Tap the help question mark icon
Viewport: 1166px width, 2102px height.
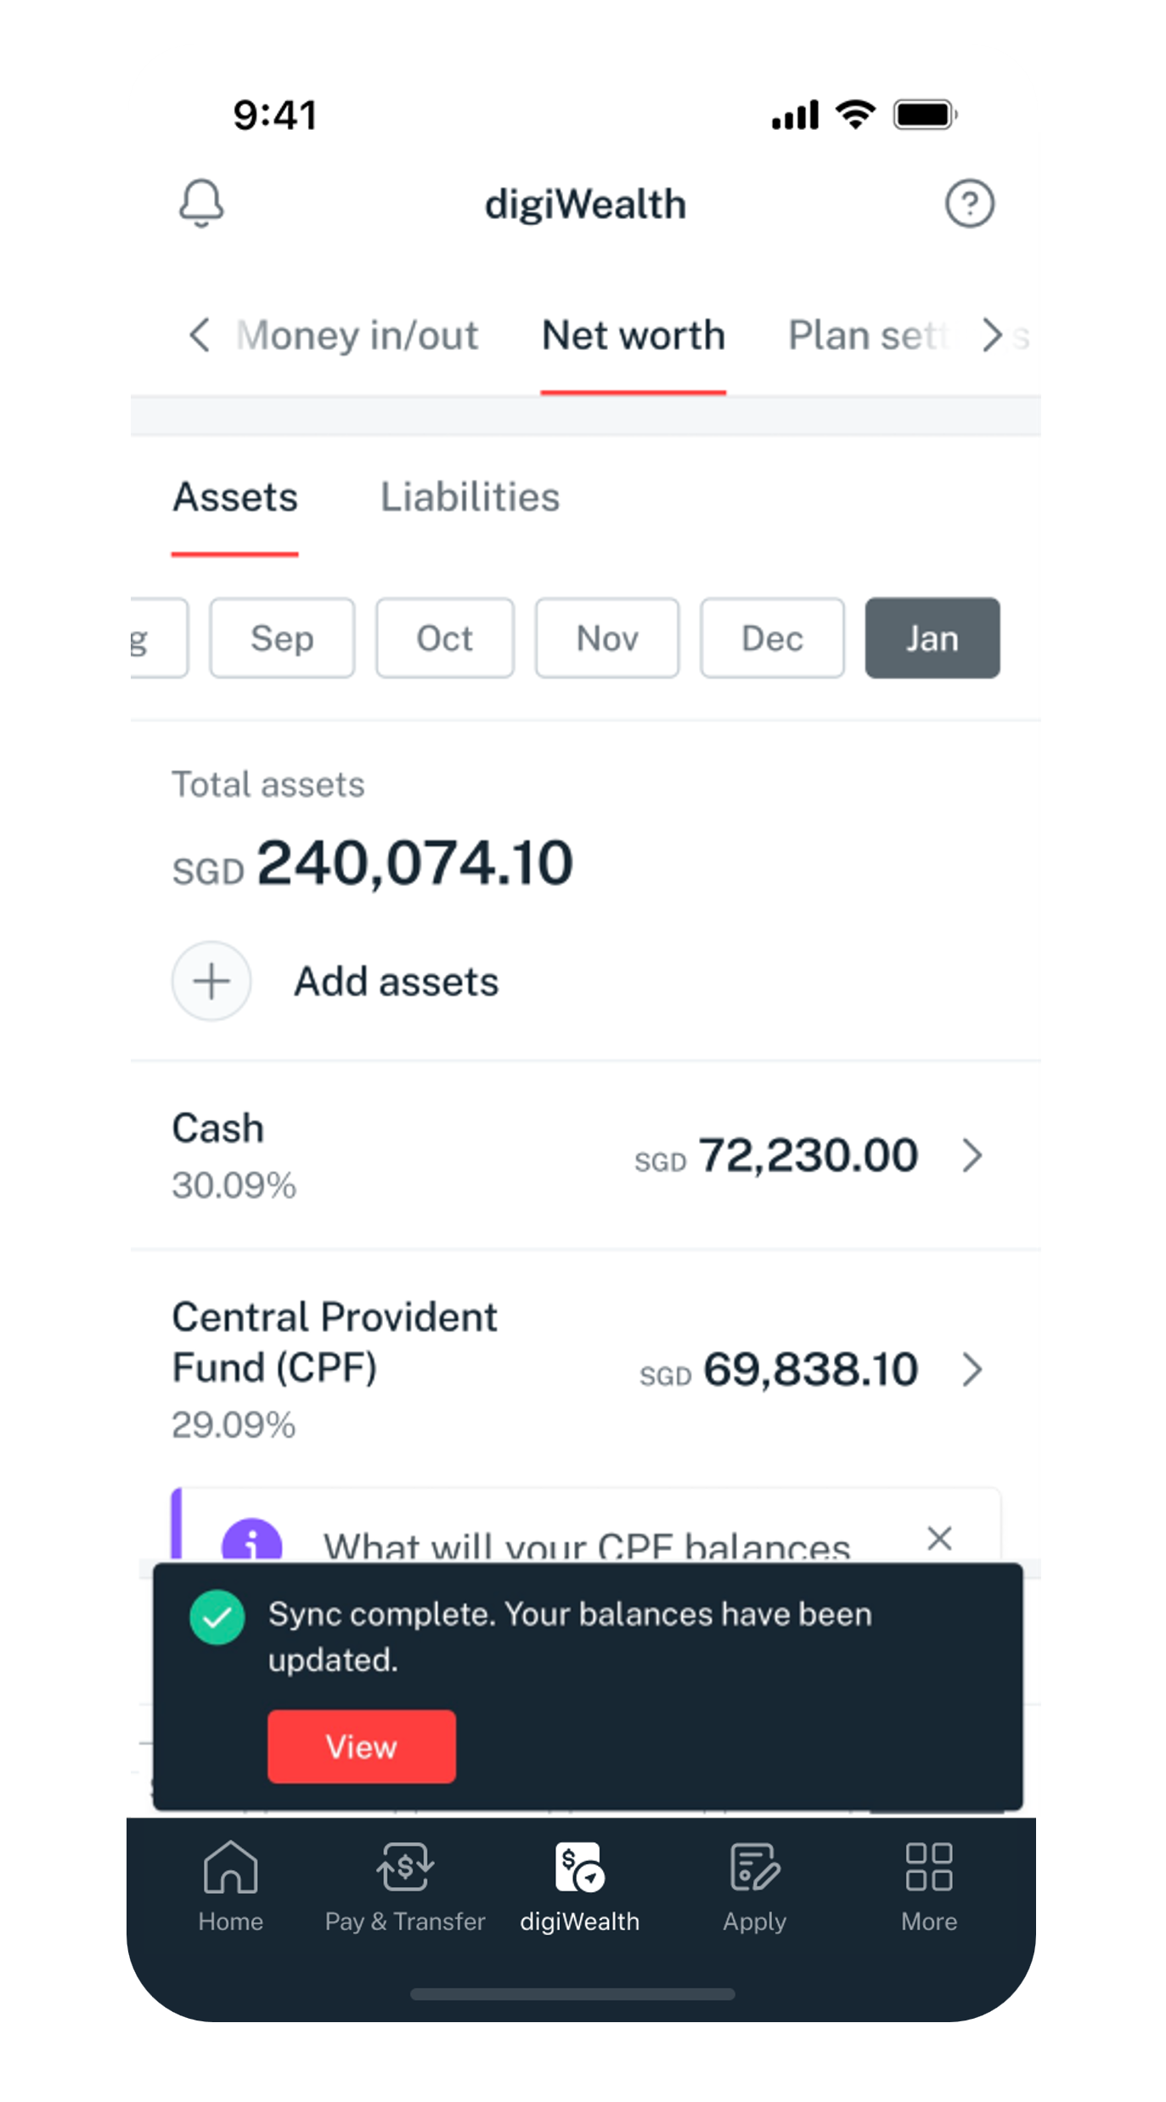(x=969, y=204)
